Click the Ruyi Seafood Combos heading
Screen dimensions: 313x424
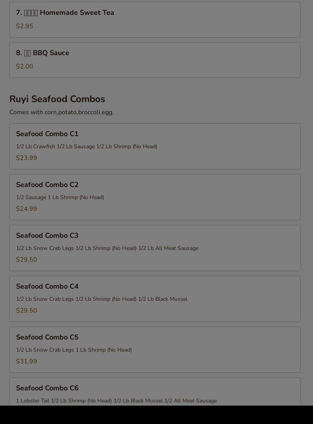click(x=57, y=99)
